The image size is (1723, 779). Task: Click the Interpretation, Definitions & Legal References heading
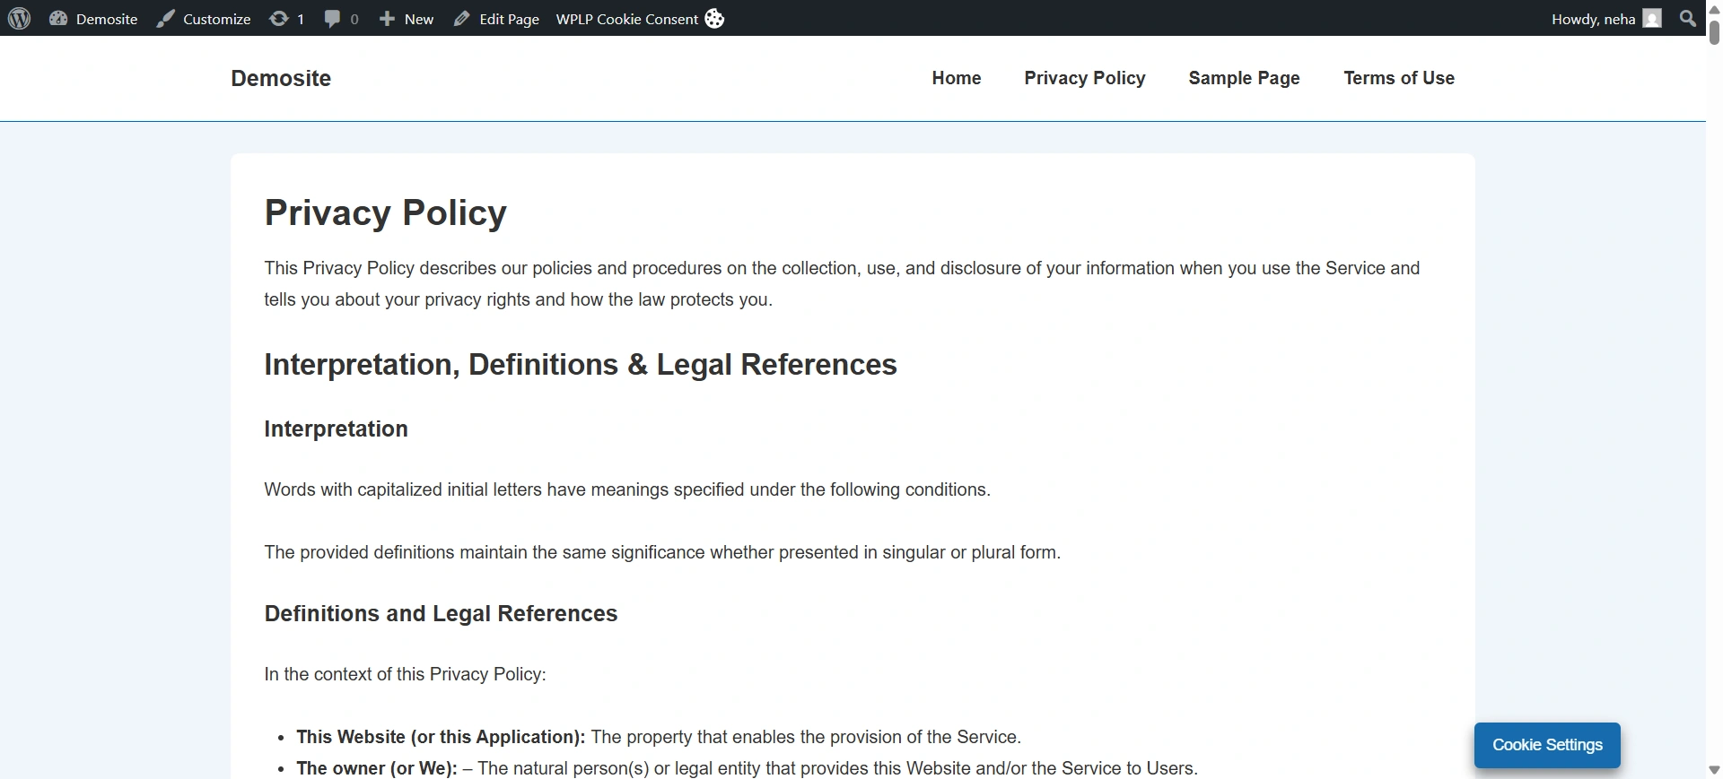pos(581,365)
